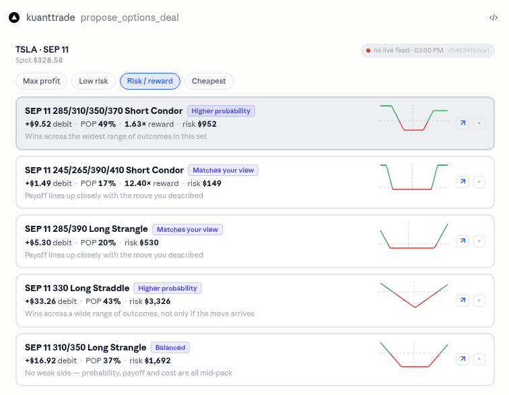The width and height of the screenshot is (509, 395).
Task: Select the SEP 11 285/310/350/370 Short Condor title
Action: [x=104, y=111]
